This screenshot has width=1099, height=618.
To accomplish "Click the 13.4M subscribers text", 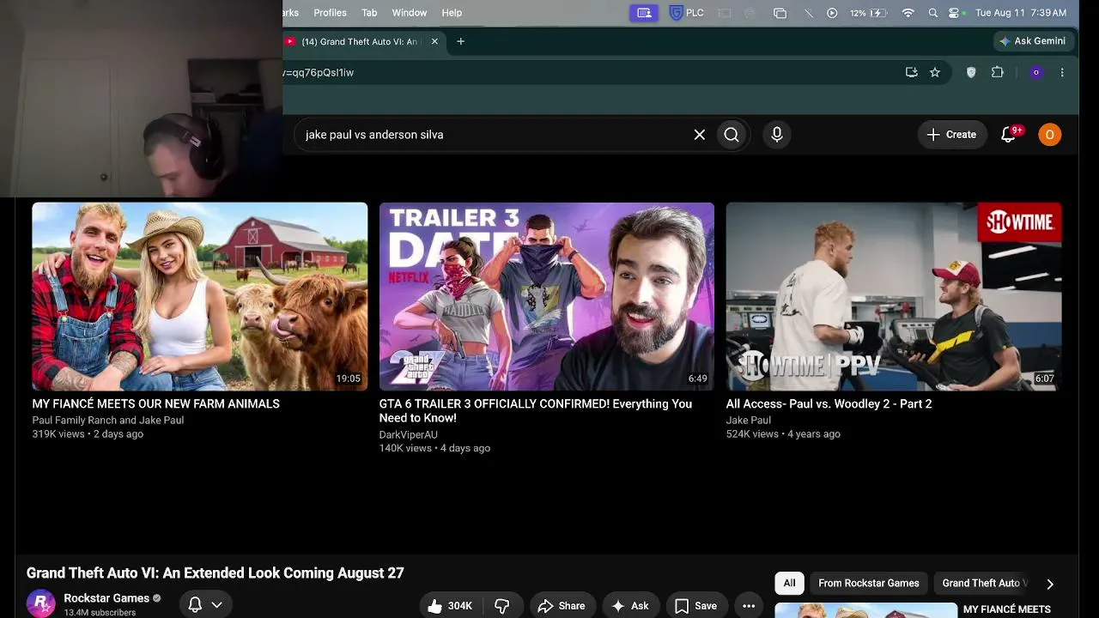I will (x=100, y=613).
